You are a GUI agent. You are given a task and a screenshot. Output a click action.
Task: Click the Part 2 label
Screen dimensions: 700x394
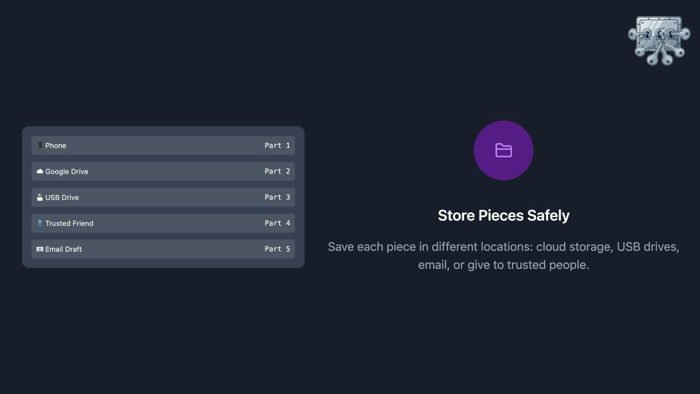(x=277, y=171)
